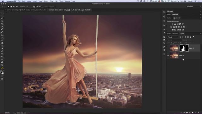Select the Clone Stamp tool
The image size is (202, 114).
tap(2, 35)
